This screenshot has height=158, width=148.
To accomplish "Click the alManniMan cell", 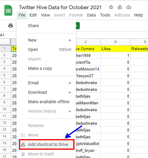I will pos(88,103).
